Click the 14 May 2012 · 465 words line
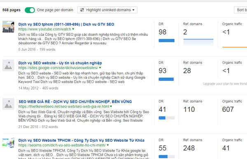 coord(38,88)
